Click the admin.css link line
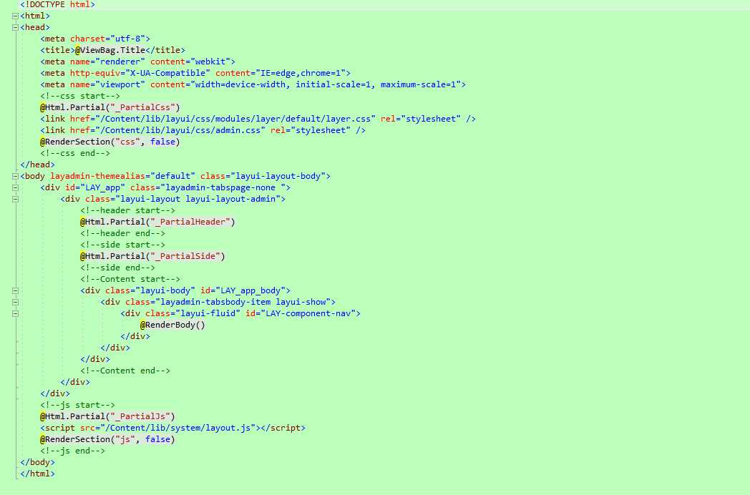The width and height of the screenshot is (750, 495). [x=203, y=131]
